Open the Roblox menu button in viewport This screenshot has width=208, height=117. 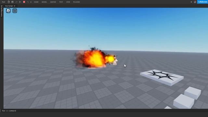point(8,11)
